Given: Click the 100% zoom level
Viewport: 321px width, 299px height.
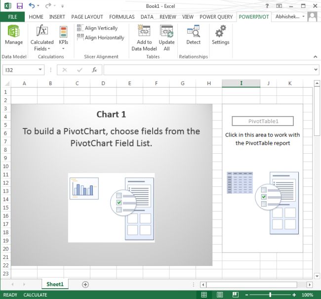Looking at the screenshot, I should tap(307, 295).
